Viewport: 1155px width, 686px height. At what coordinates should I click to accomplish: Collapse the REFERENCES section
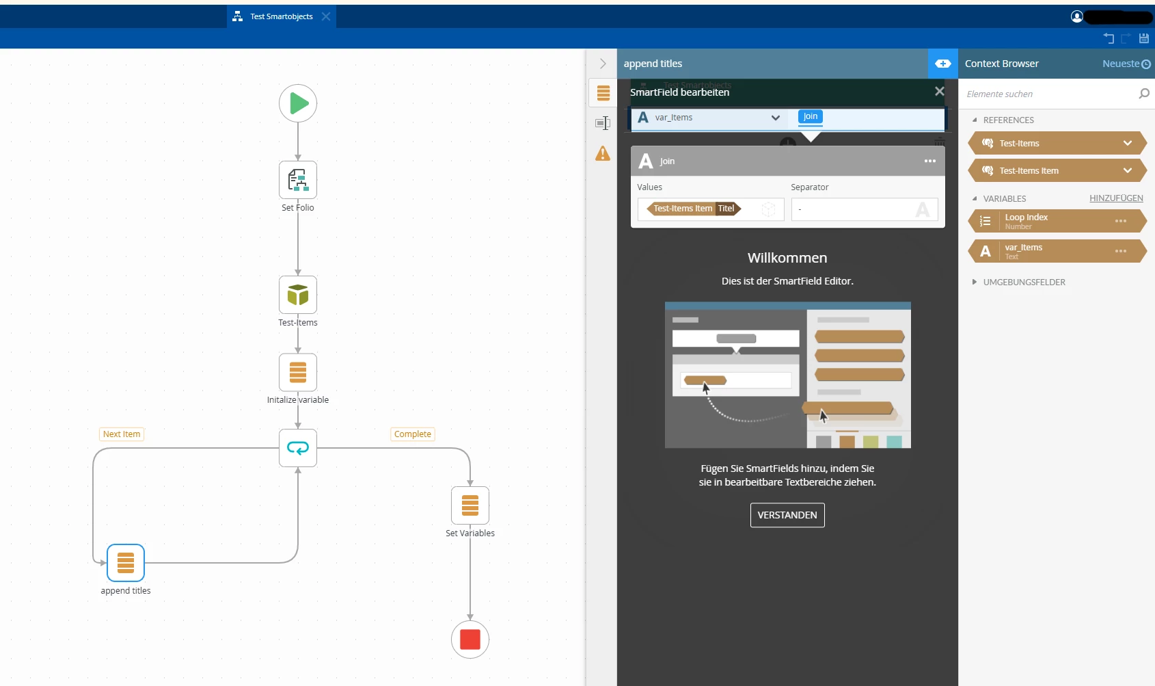975,120
